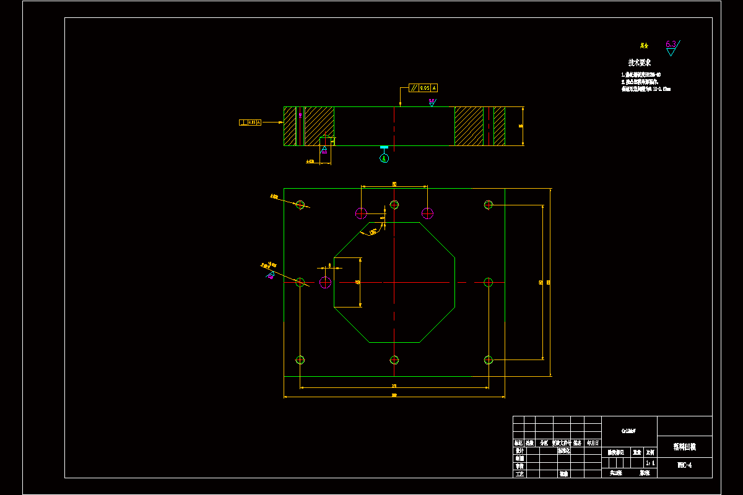Screen dimensions: 743x495
Task: Select the parallelism tolerance frame 0.05 A
Action: pyautogui.click(x=424, y=88)
